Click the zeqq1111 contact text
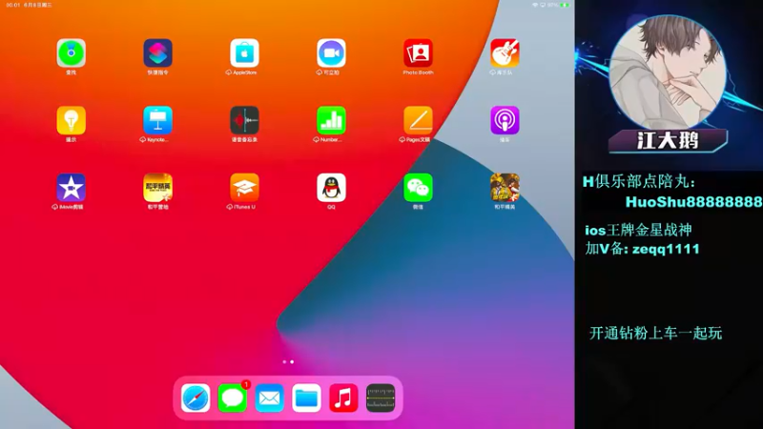Viewport: 763px width, 429px height. 666,249
